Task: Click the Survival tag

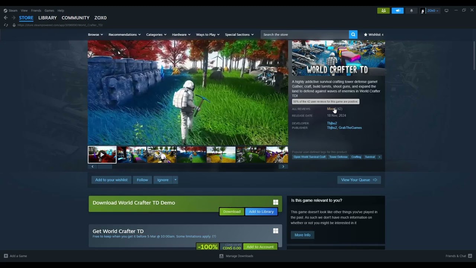Action: tap(370, 157)
